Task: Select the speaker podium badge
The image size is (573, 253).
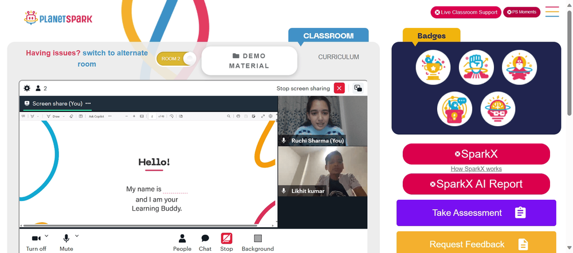Action: 454,109
